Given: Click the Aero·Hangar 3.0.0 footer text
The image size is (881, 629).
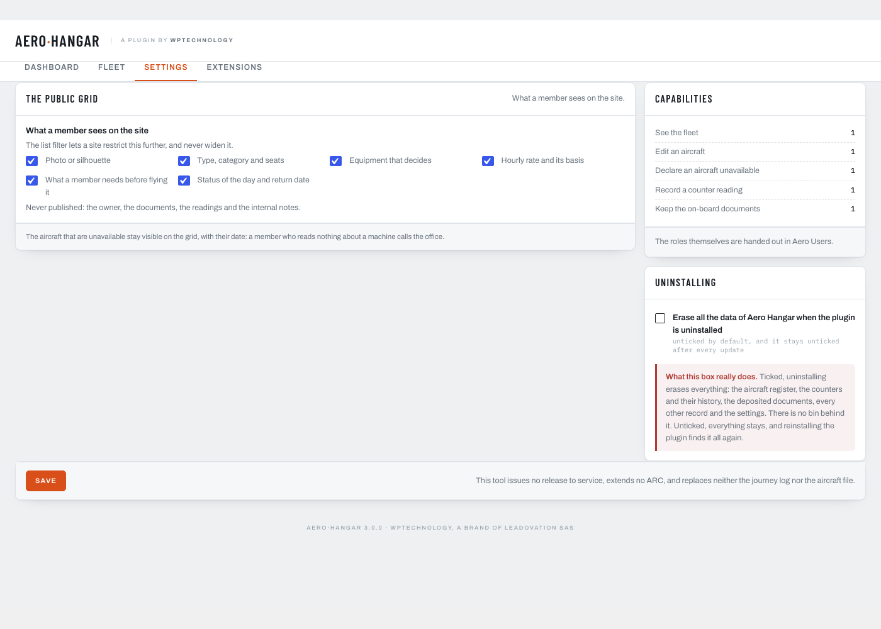Looking at the screenshot, I should (440, 528).
